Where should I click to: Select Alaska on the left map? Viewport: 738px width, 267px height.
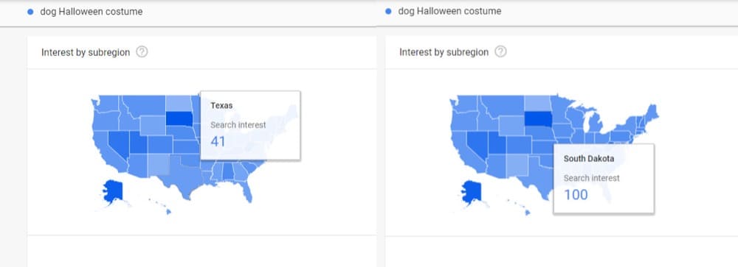[x=112, y=191]
